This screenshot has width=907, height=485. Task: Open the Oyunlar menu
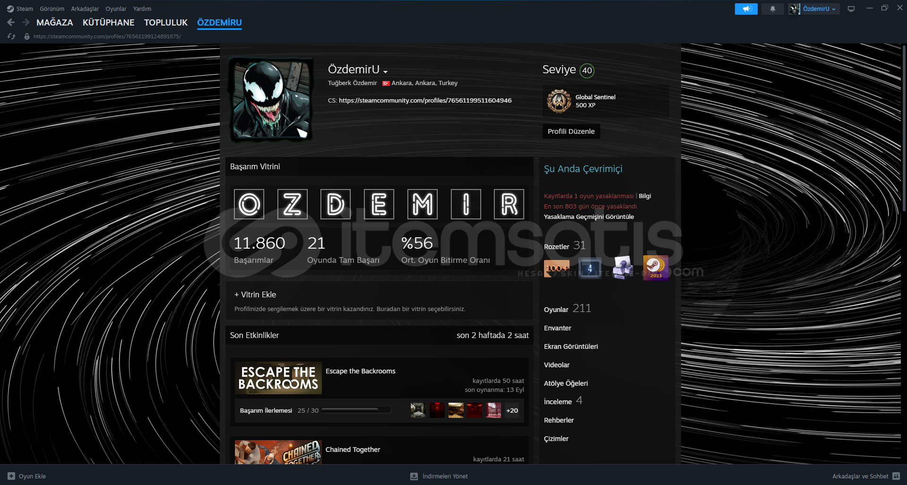point(116,9)
